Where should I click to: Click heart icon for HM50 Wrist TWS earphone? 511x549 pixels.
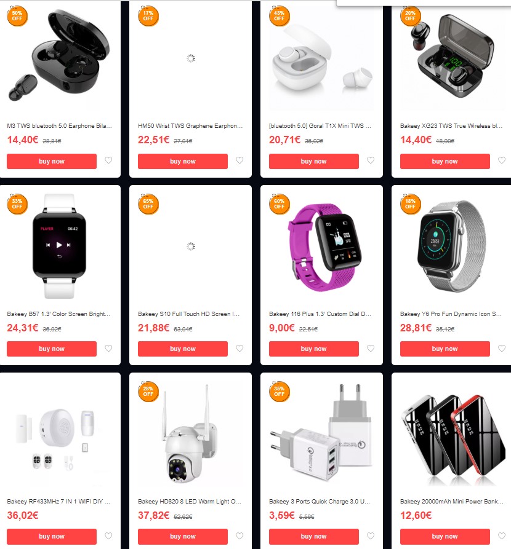click(239, 160)
